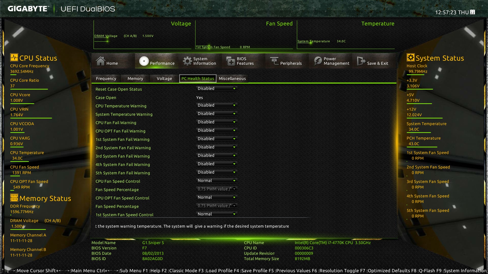
Task: Click the System Temperature graph entry
Action: tap(322, 41)
